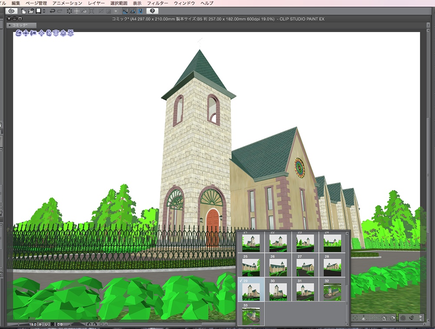Toggle snap to special ruler button
Image resolution: width=435 pixels, height=329 pixels.
133,11
